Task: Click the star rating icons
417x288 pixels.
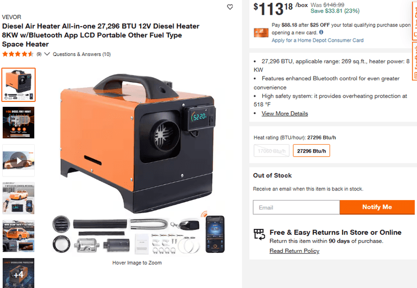Action: tap(18, 54)
